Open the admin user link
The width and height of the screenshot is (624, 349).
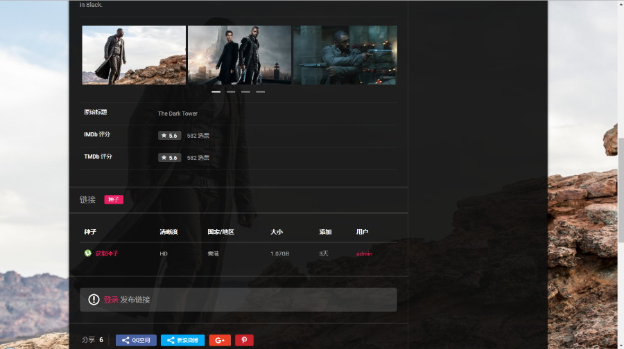tap(364, 253)
